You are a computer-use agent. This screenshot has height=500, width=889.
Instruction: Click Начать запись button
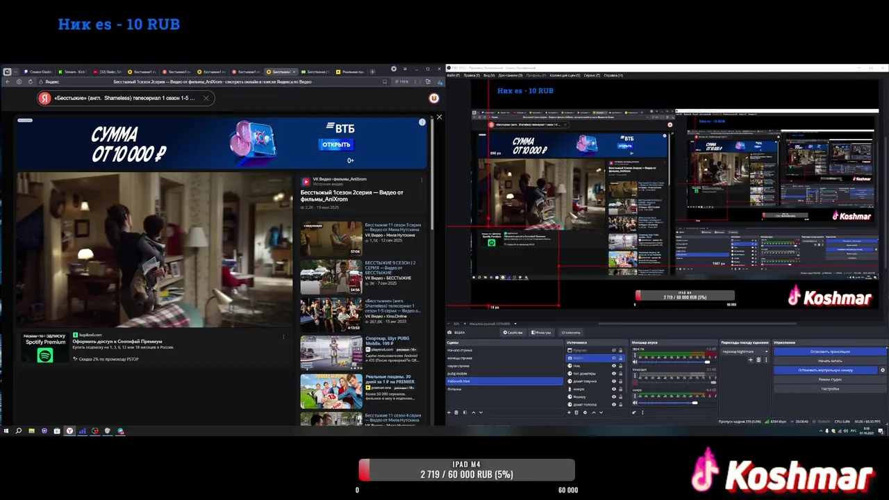pyautogui.click(x=830, y=361)
